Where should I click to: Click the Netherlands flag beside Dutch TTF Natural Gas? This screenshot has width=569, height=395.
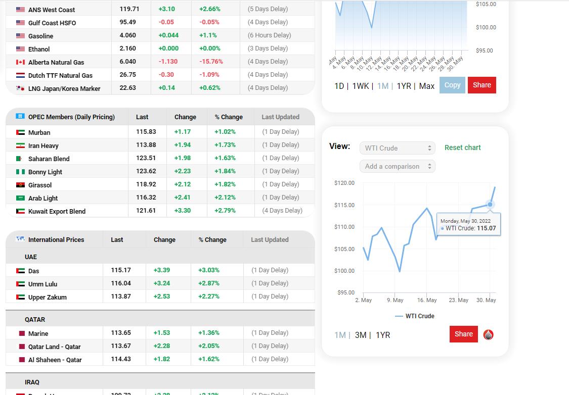[20, 75]
